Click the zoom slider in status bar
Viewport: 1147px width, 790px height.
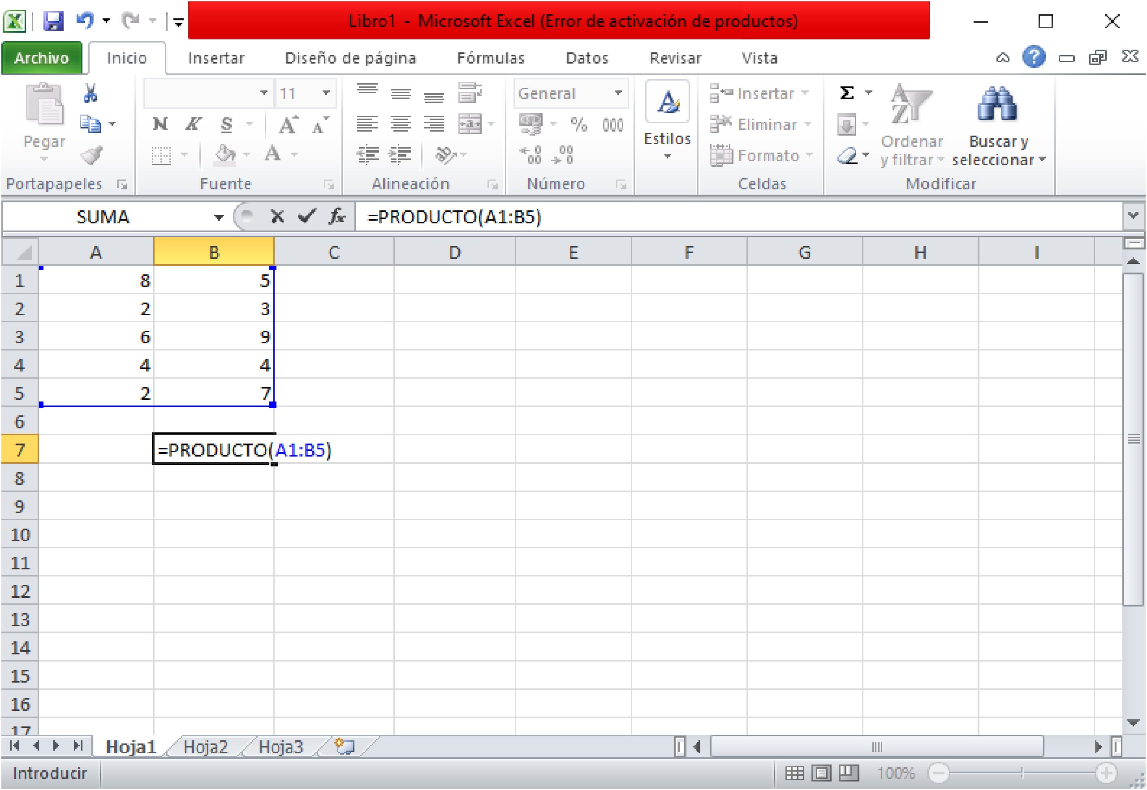coord(1021,771)
